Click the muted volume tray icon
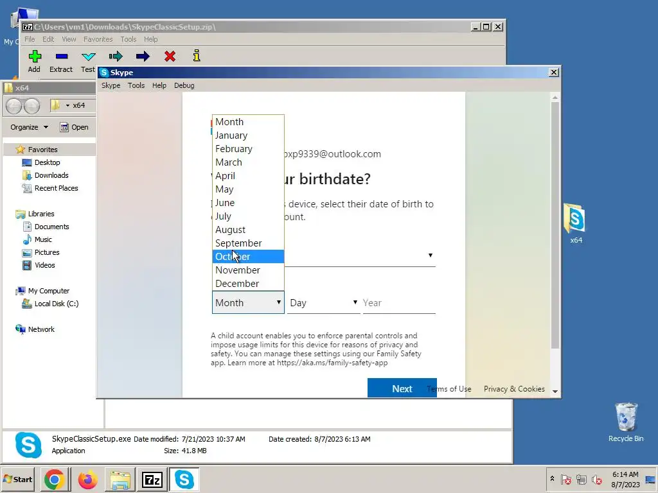The image size is (658, 493). [596, 480]
